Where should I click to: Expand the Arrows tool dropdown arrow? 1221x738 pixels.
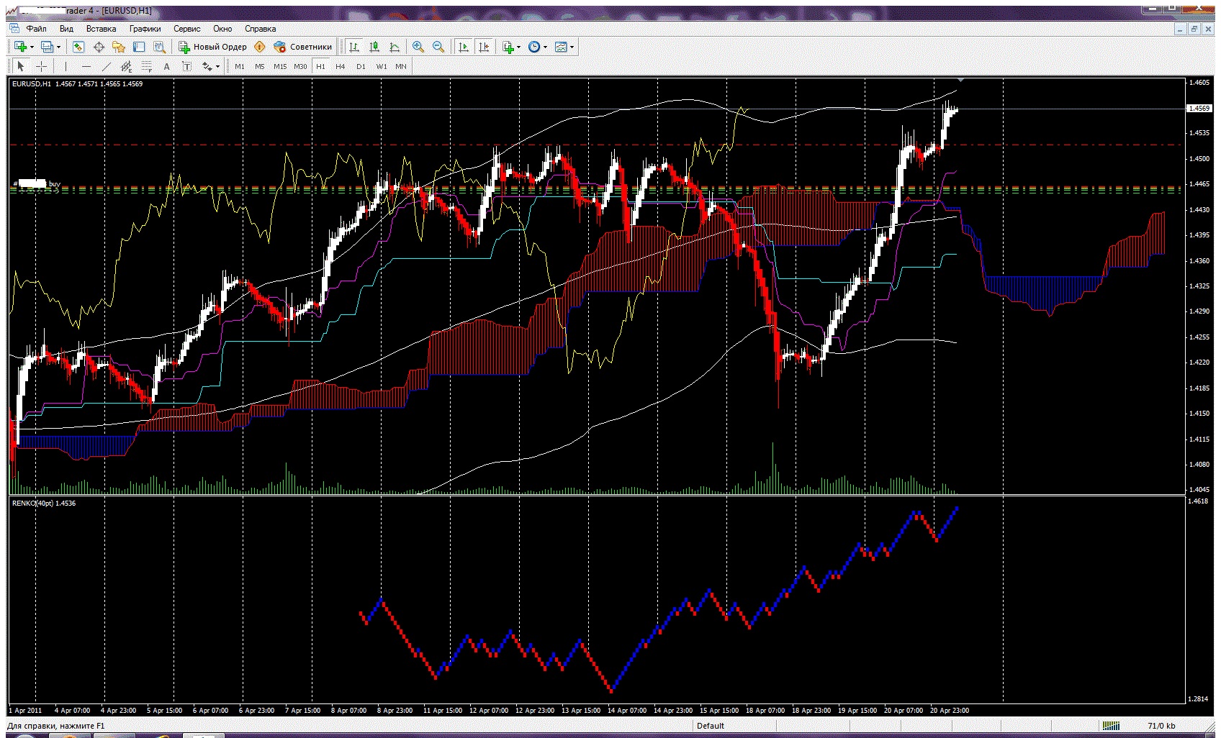click(217, 67)
